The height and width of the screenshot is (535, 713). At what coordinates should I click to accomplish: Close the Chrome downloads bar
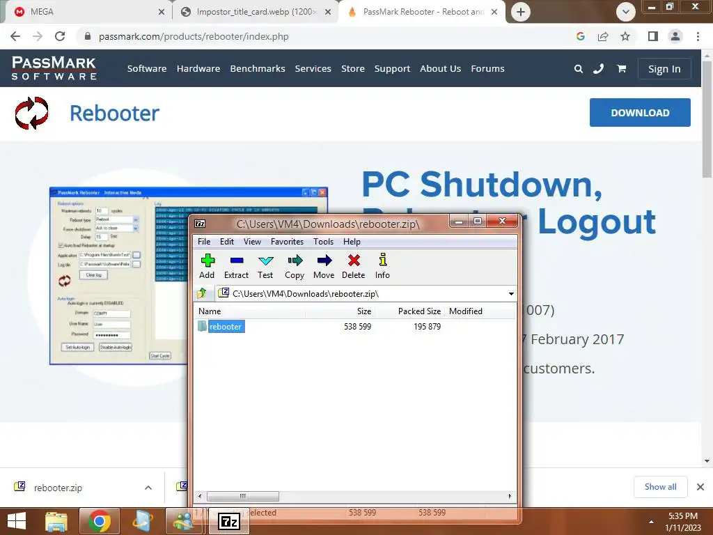click(x=700, y=487)
